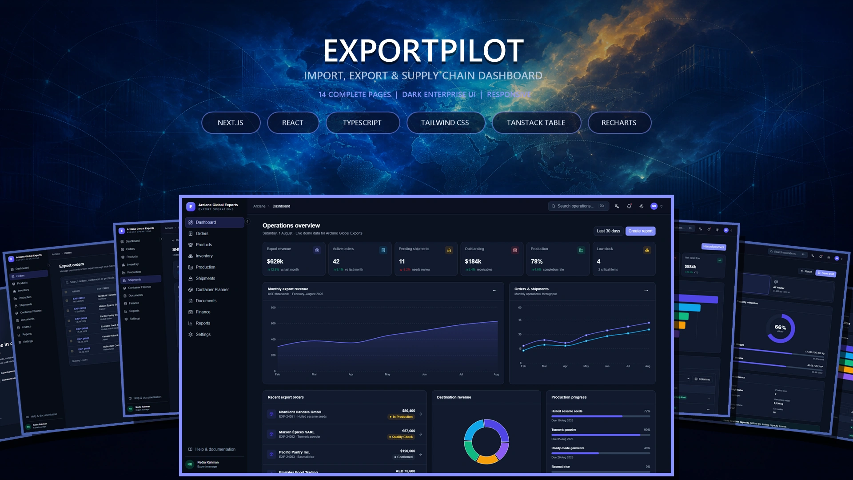Viewport: 853px width, 480px height.
Task: Click the TYPESCRIPT tag pill
Action: click(363, 123)
